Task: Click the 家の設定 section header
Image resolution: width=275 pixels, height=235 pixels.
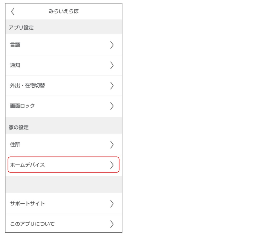Action: [x=19, y=127]
